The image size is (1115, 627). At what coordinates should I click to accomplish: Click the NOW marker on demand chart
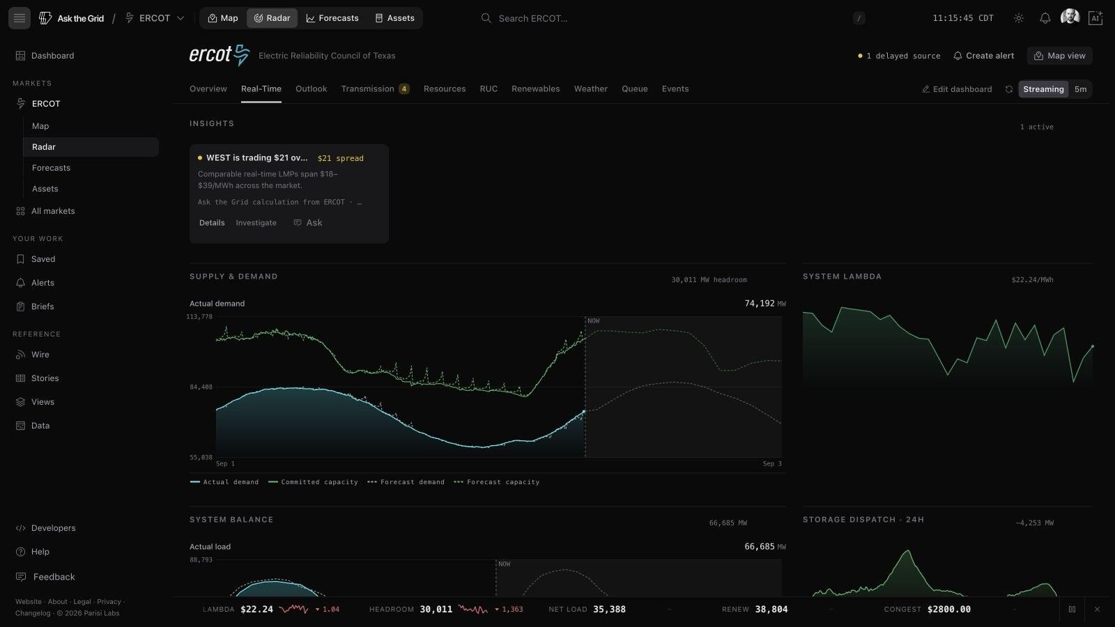point(593,321)
